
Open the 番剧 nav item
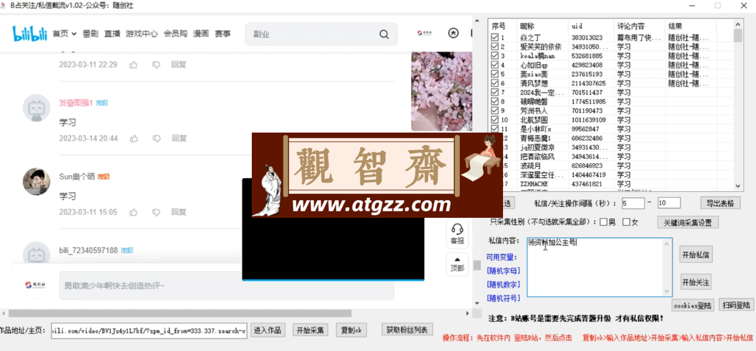[x=91, y=34]
